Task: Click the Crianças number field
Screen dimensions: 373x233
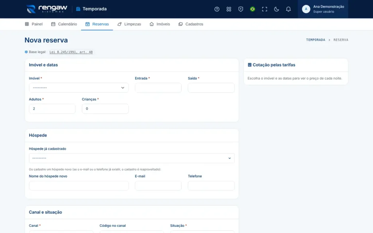Action: pyautogui.click(x=105, y=108)
